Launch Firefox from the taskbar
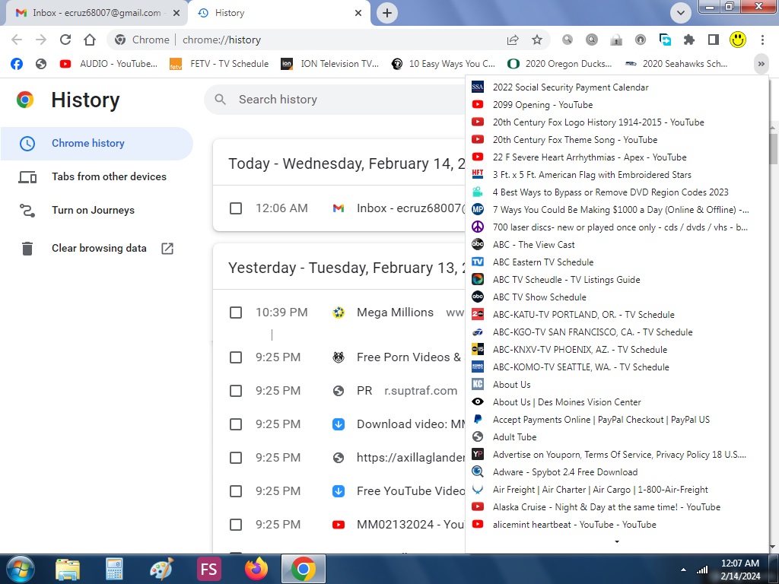The height and width of the screenshot is (584, 779). pos(256,569)
